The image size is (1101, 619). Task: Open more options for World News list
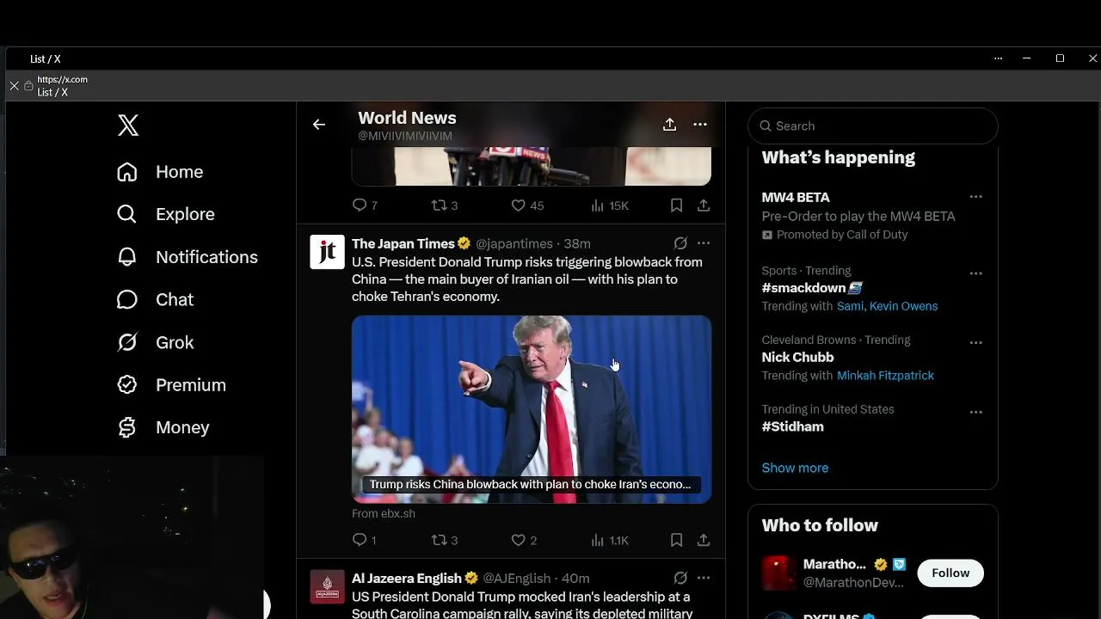tap(700, 125)
